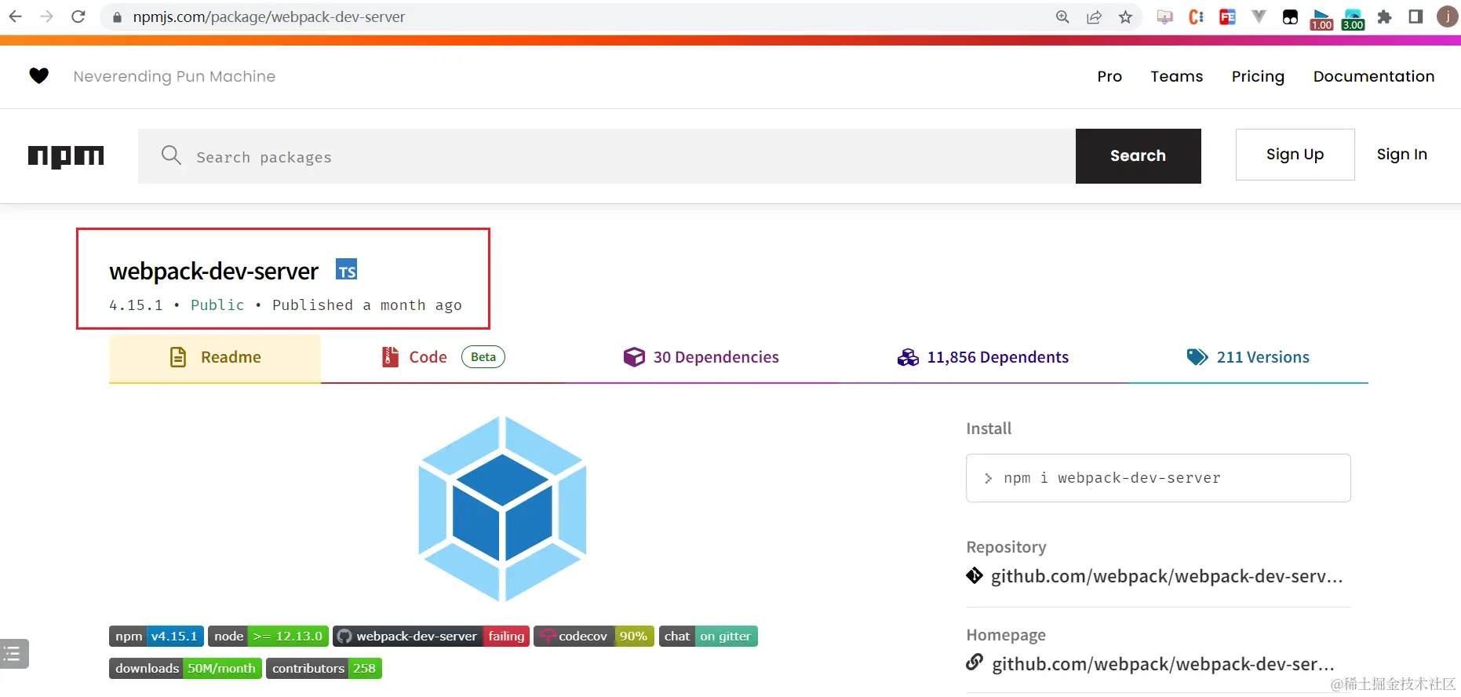1461x697 pixels.
Task: Open the Pro link
Action: 1109,76
